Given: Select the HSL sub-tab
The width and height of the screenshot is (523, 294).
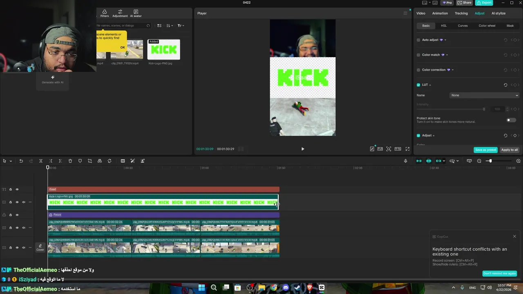Looking at the screenshot, I should pyautogui.click(x=444, y=26).
